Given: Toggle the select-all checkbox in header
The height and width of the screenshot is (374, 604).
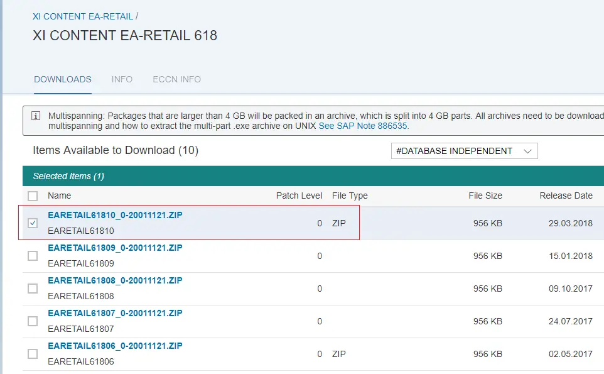Looking at the screenshot, I should point(33,196).
